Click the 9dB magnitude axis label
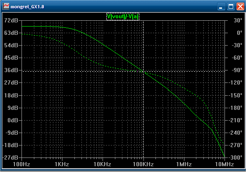The width and height of the screenshot is (246, 172). pos(13,108)
